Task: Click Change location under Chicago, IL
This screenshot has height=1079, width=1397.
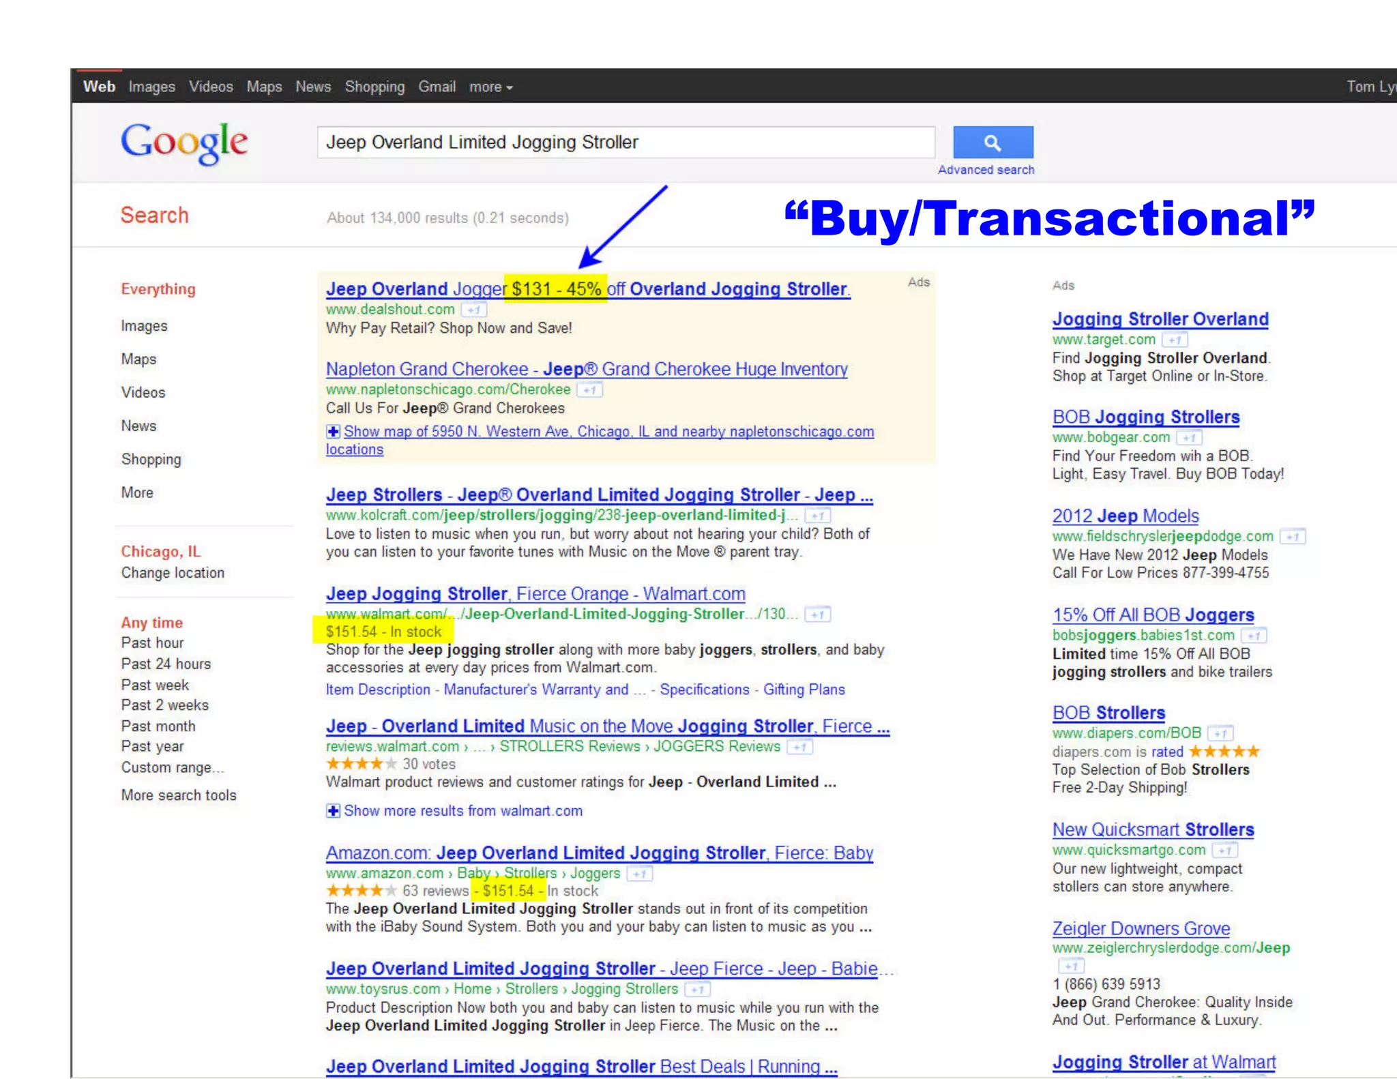Action: click(173, 573)
